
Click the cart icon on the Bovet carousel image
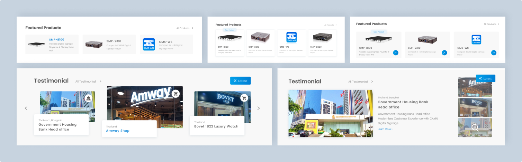click(x=244, y=98)
